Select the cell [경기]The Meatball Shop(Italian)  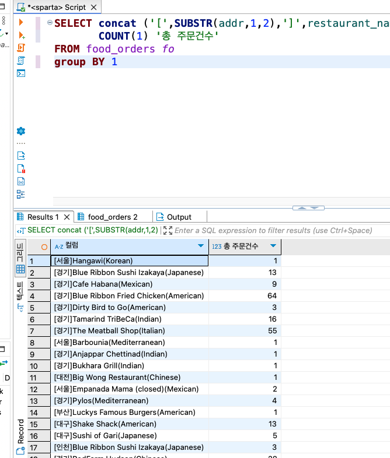pyautogui.click(x=130, y=330)
